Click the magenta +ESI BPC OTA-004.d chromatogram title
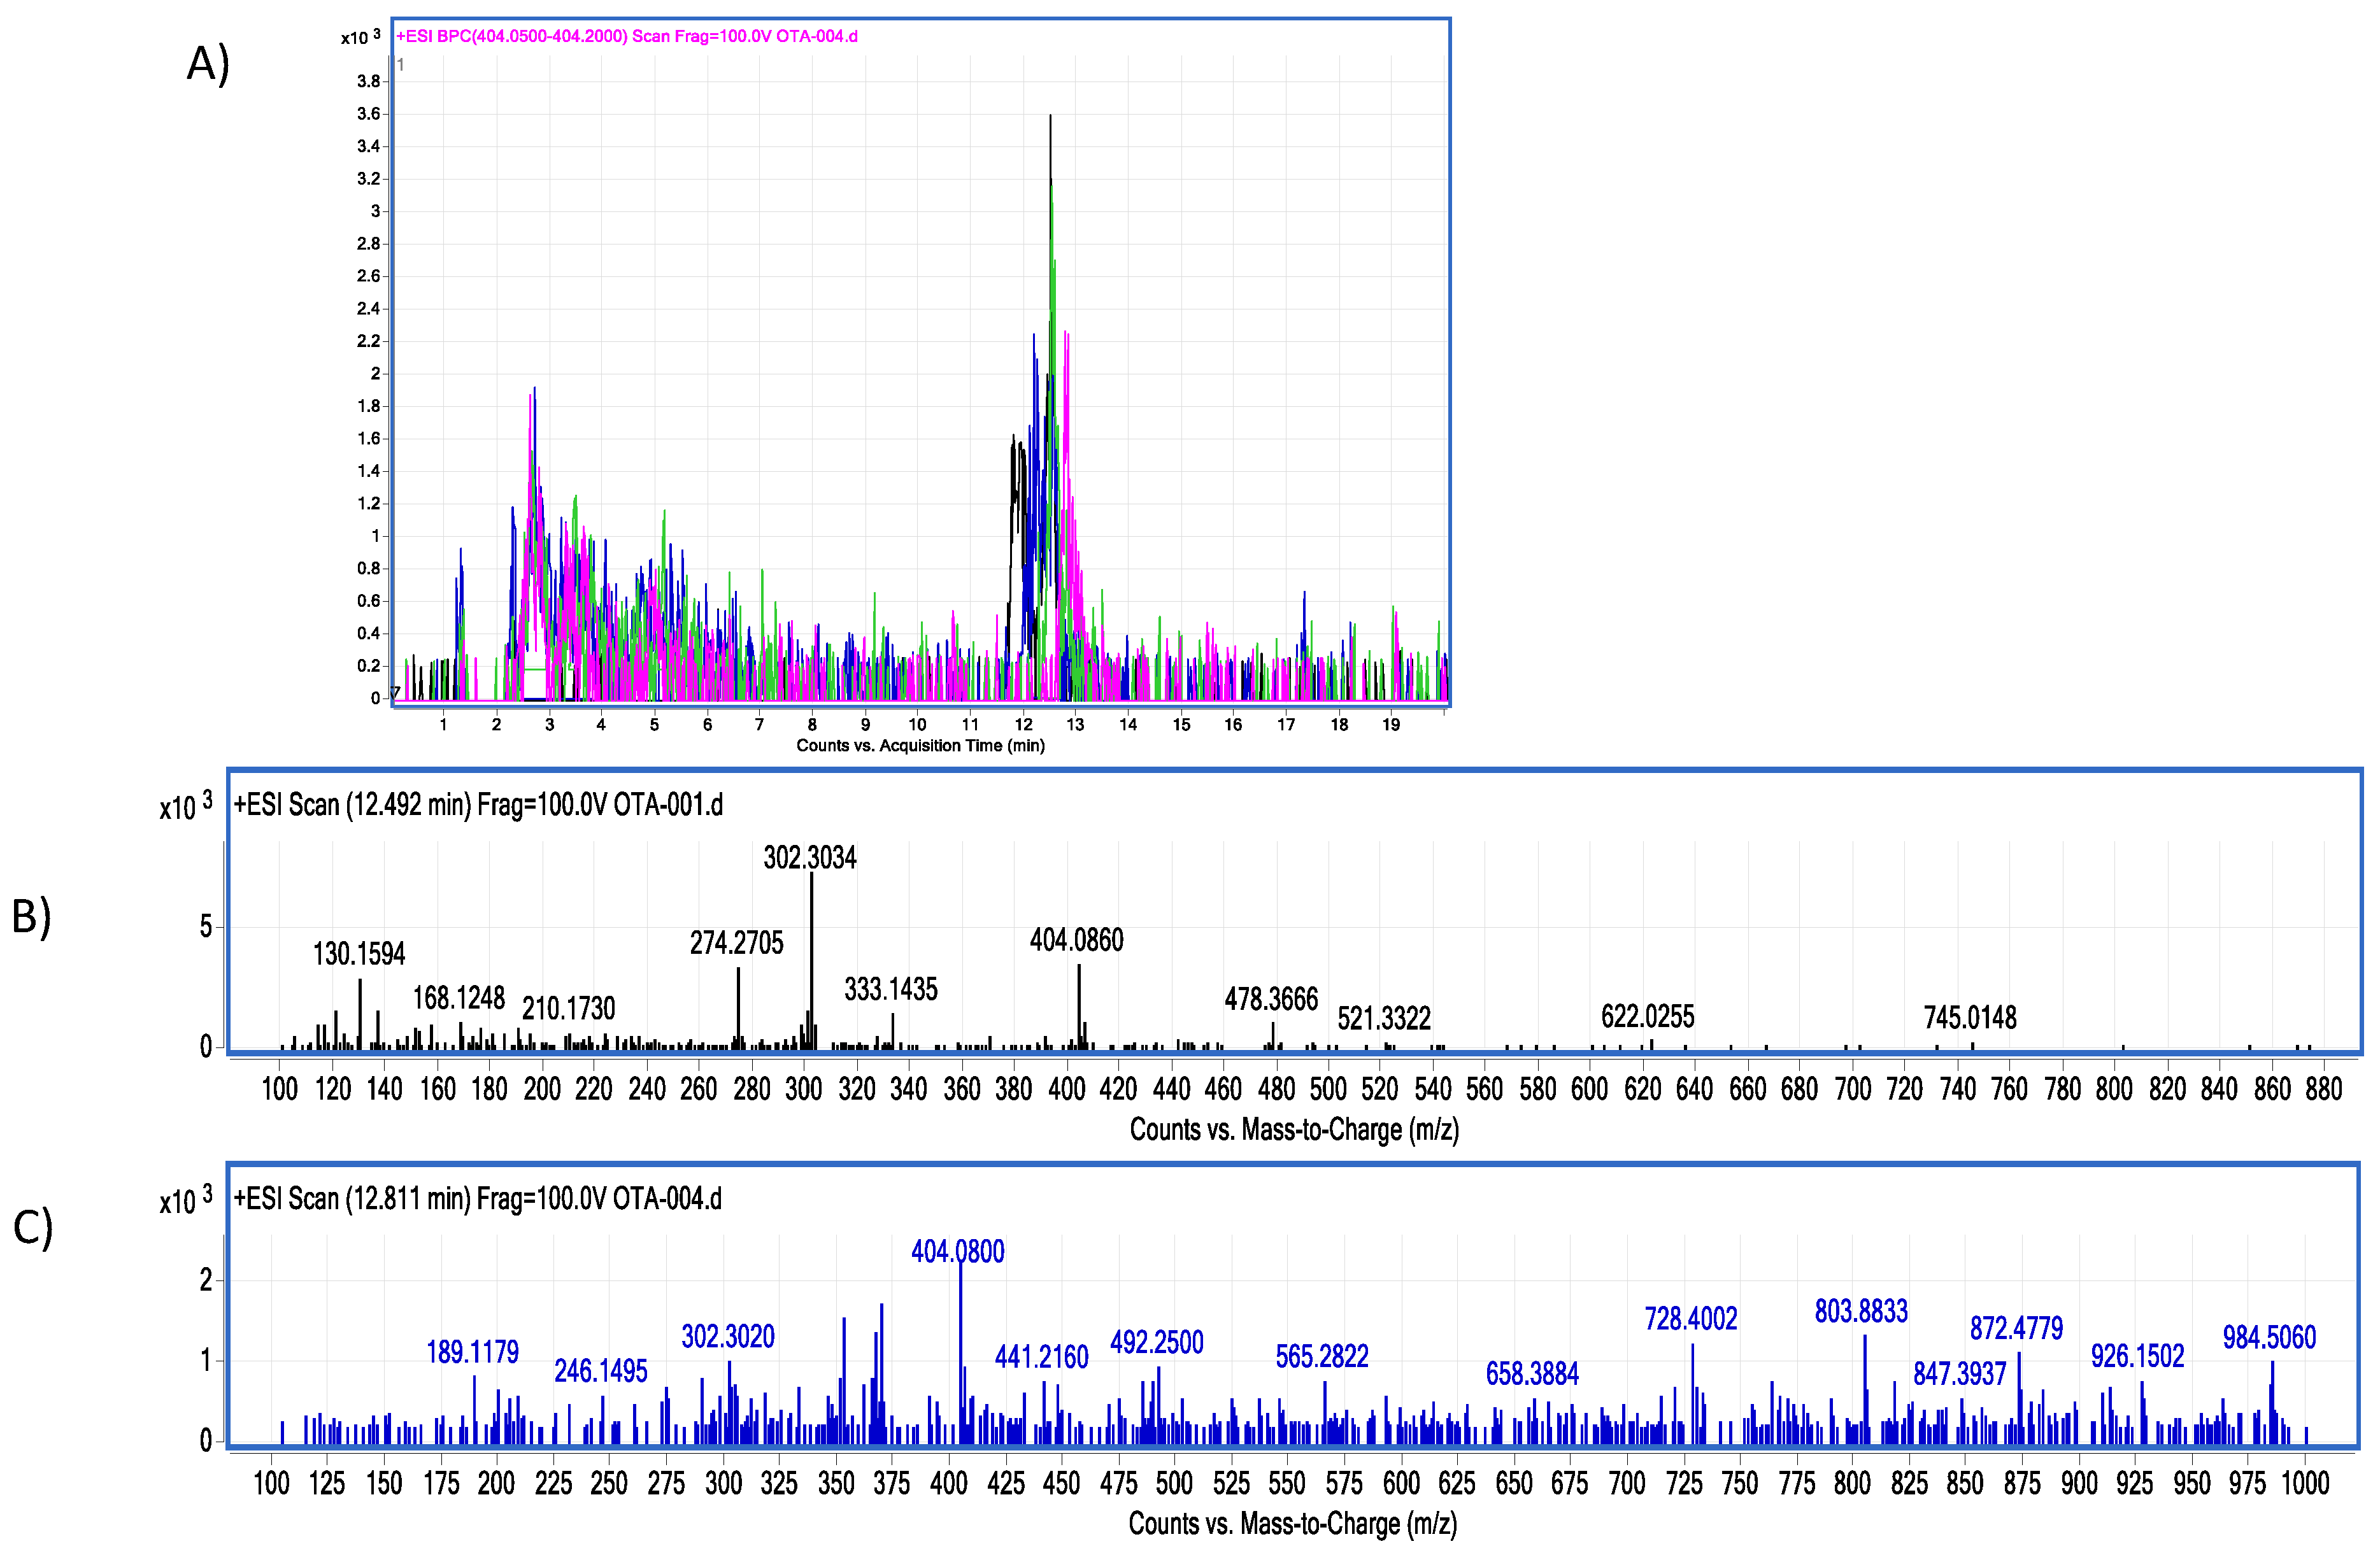This screenshot has height=1553, width=2380. [x=627, y=37]
